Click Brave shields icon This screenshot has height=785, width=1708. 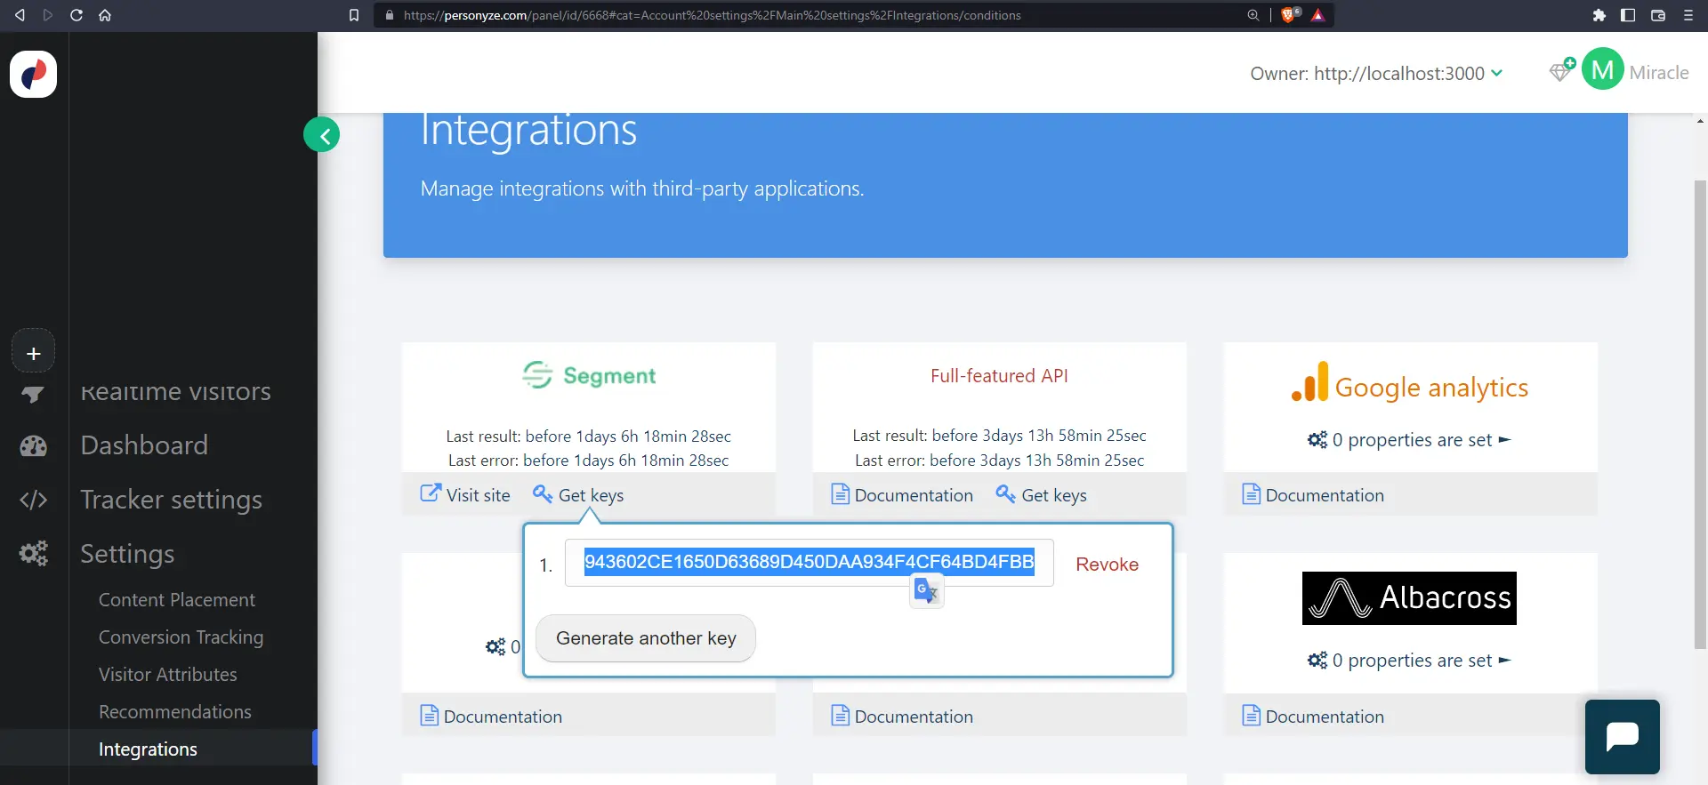tap(1290, 15)
